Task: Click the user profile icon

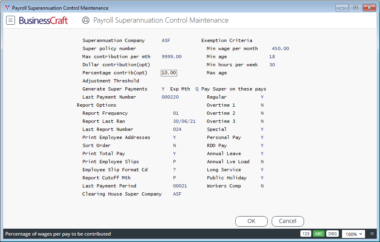Action: point(86,20)
